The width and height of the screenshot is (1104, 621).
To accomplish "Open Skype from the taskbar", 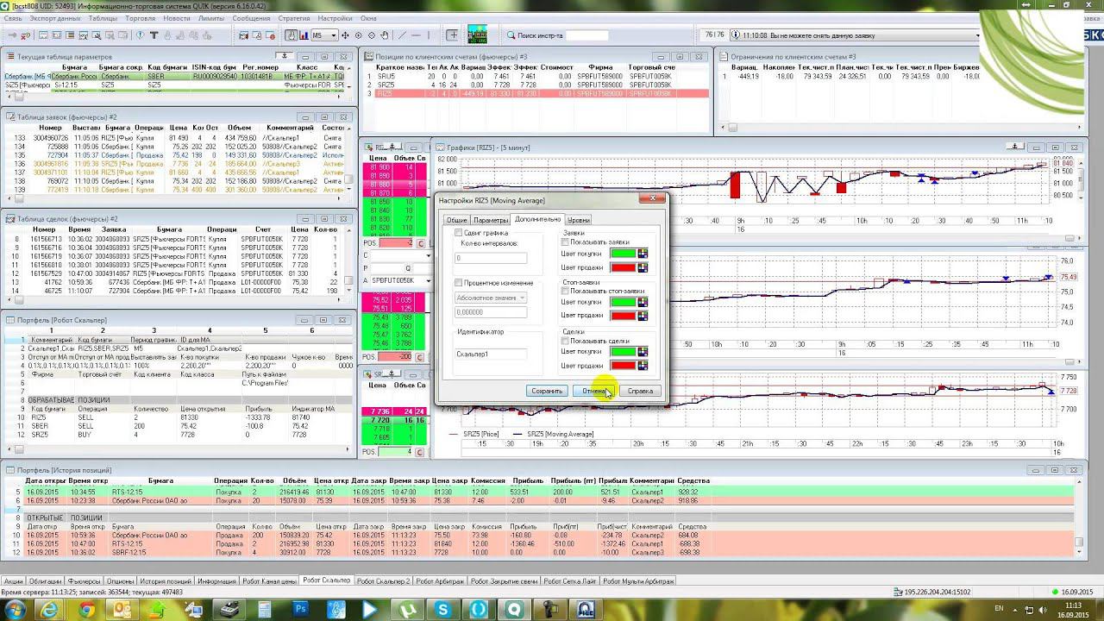I will coord(443,609).
